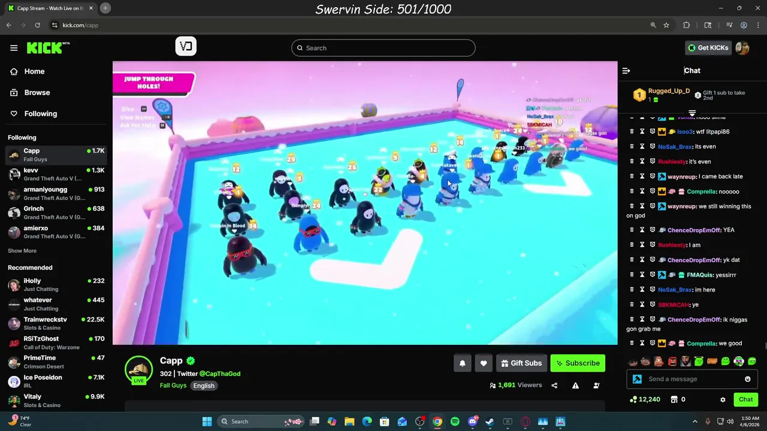Image resolution: width=767 pixels, height=431 pixels.
Task: Ban 5BKMICAH with the shield icon
Action: [x=653, y=305]
